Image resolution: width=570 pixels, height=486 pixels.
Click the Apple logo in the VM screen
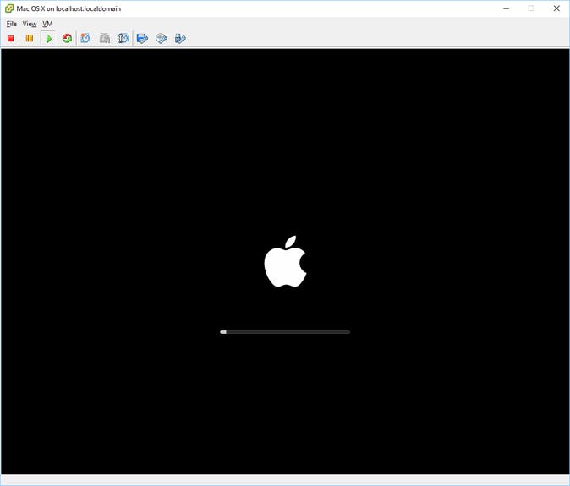(285, 261)
